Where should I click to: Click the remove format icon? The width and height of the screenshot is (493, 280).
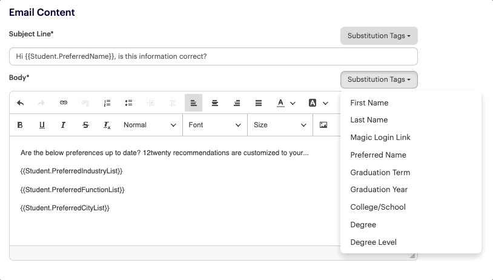coord(107,125)
